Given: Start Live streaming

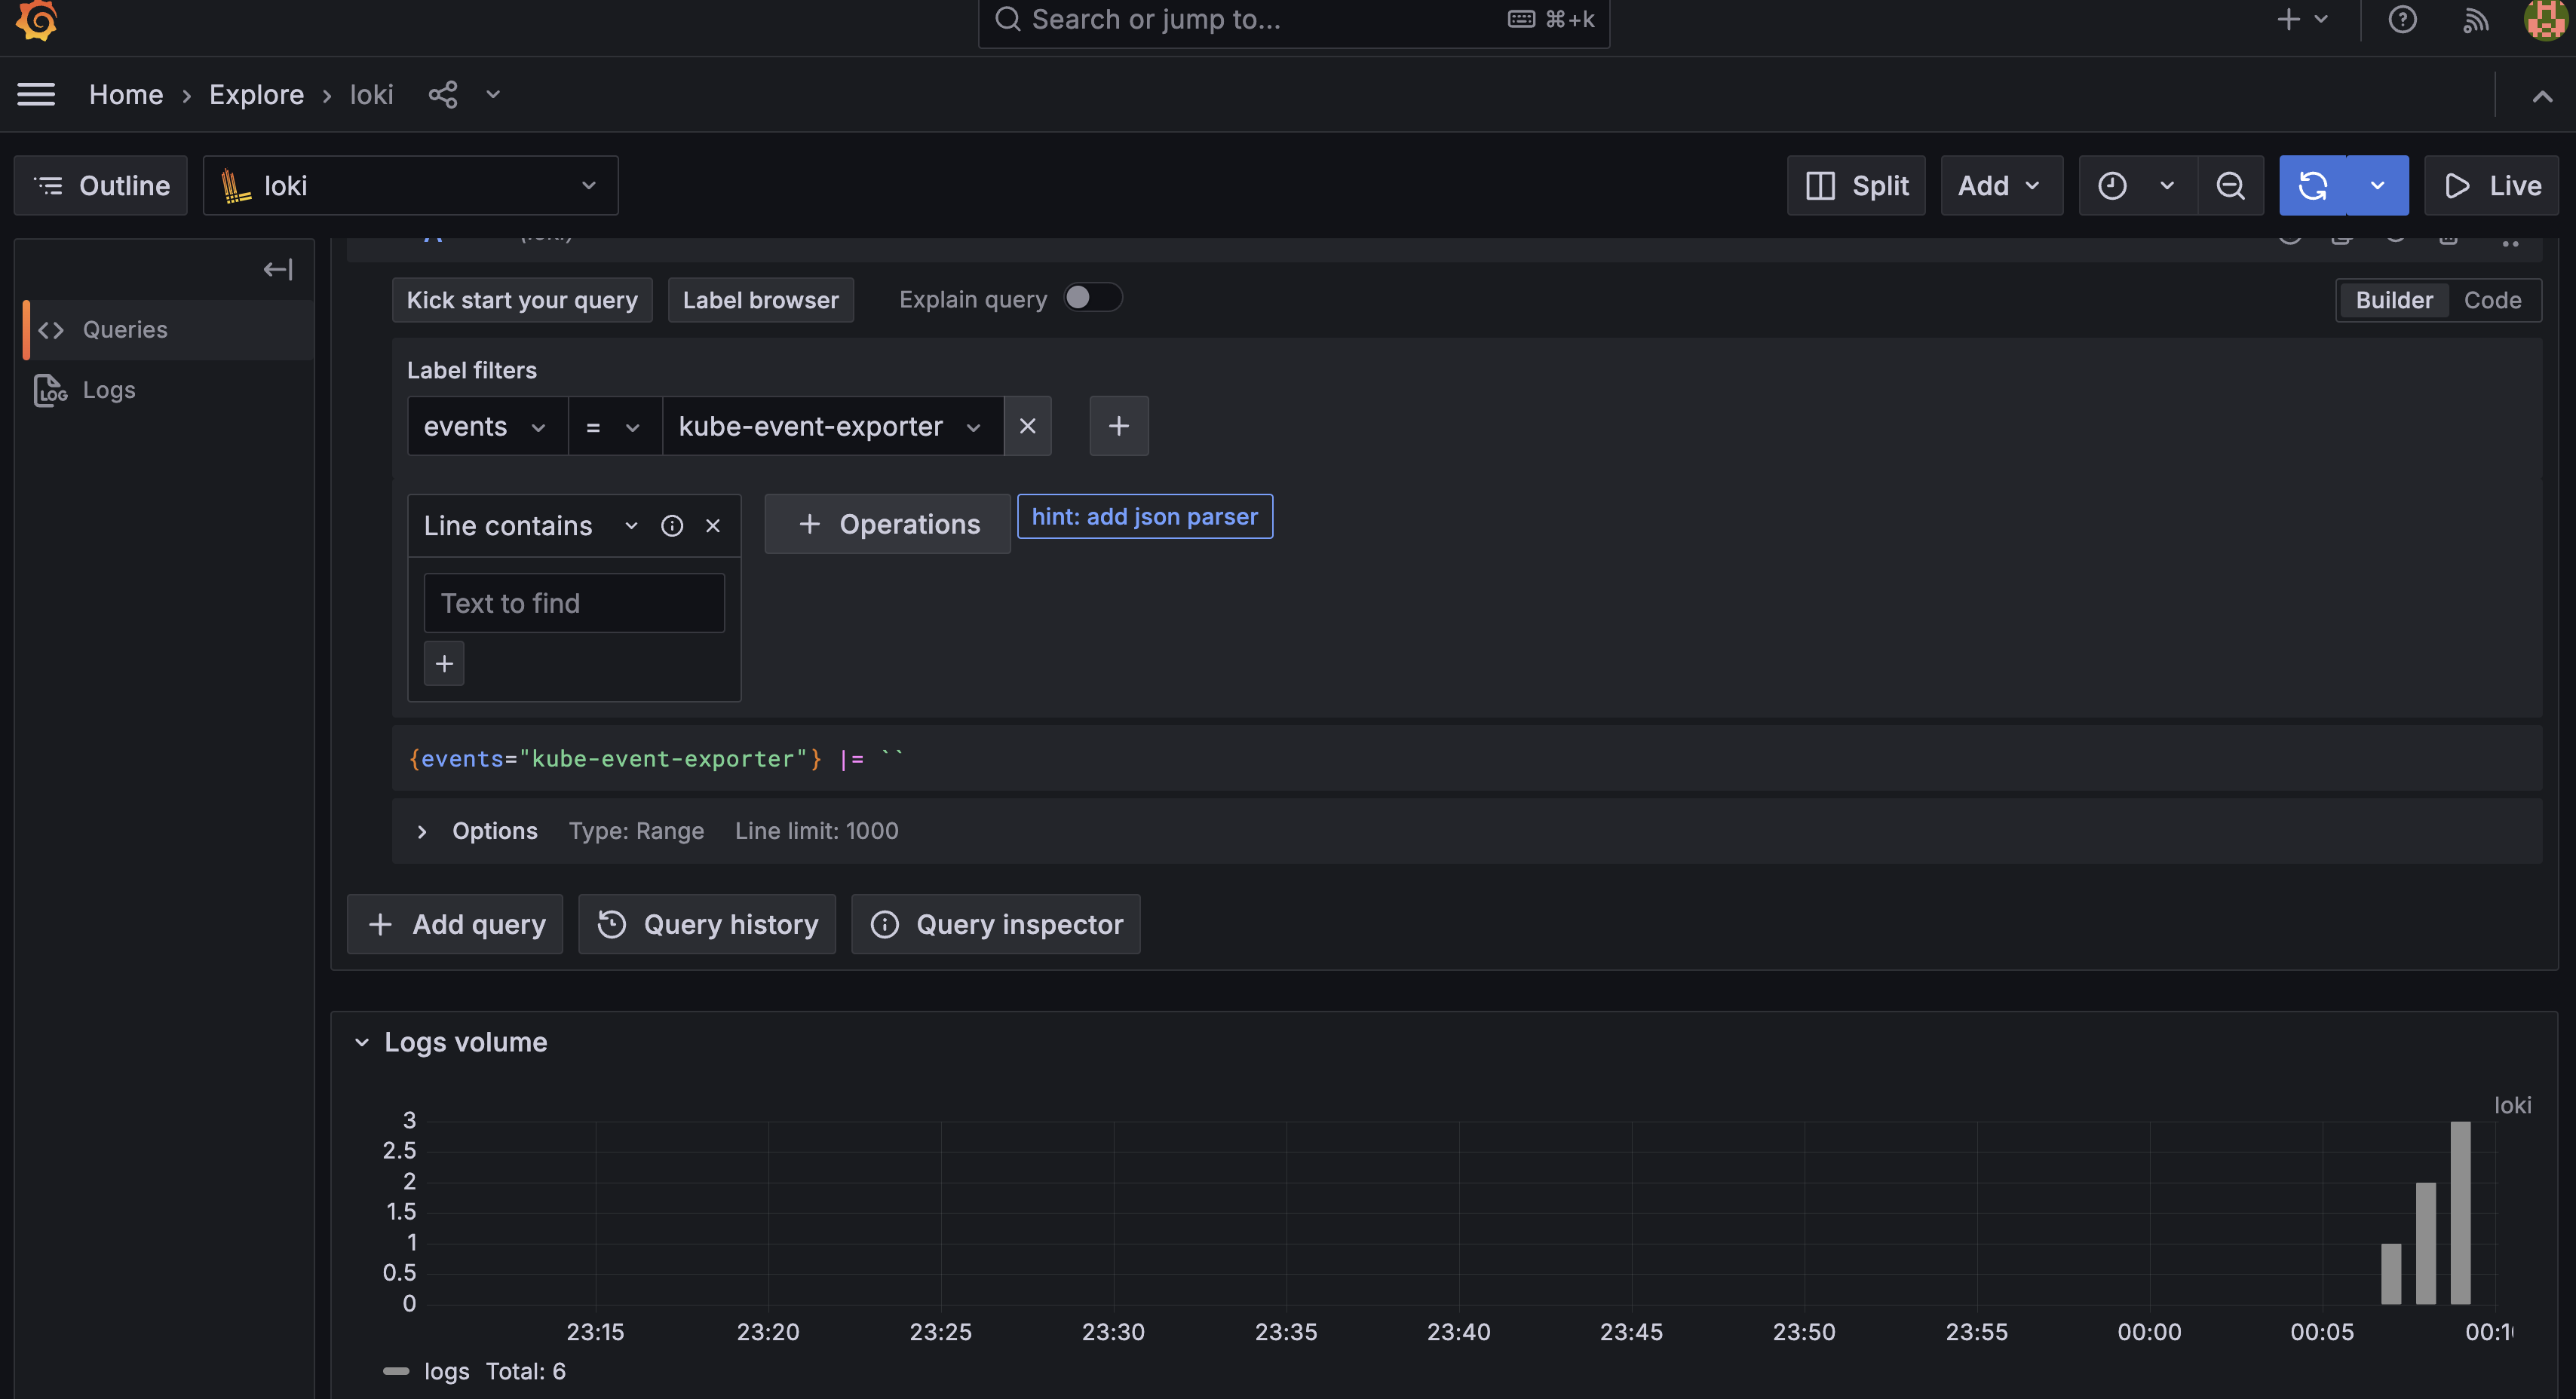Looking at the screenshot, I should coord(2491,186).
